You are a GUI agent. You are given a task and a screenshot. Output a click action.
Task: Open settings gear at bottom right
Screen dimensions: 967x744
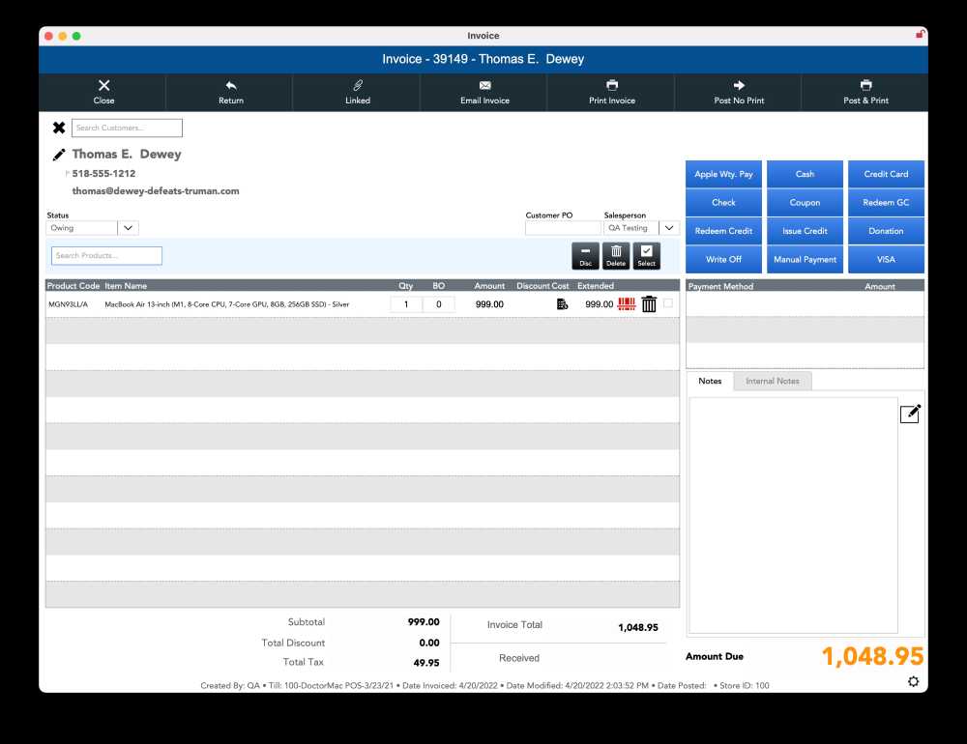pos(914,682)
